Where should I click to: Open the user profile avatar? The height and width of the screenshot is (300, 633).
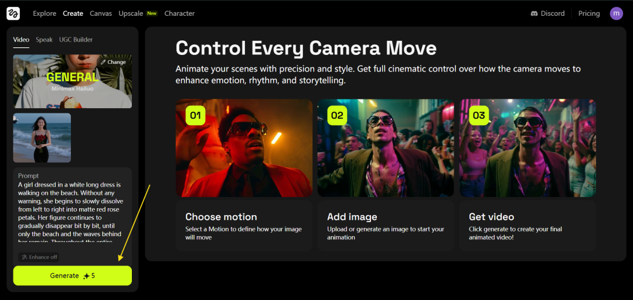(616, 13)
